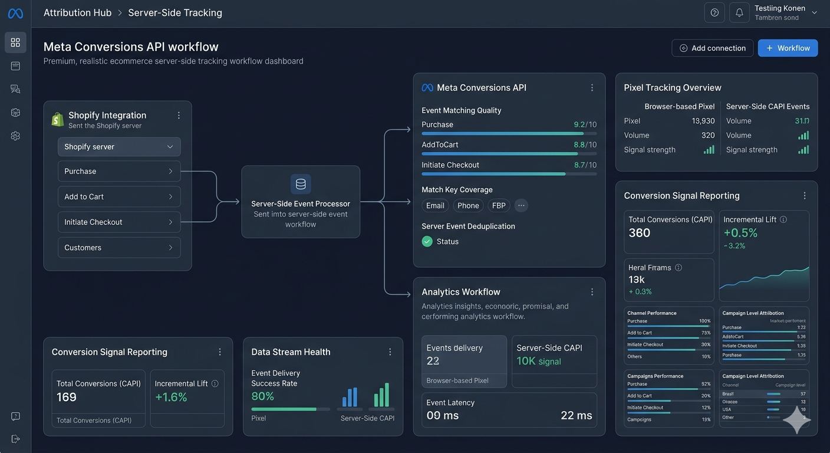Open the Server-Side CAPI 10K signal tile
The image size is (830, 453).
click(554, 362)
